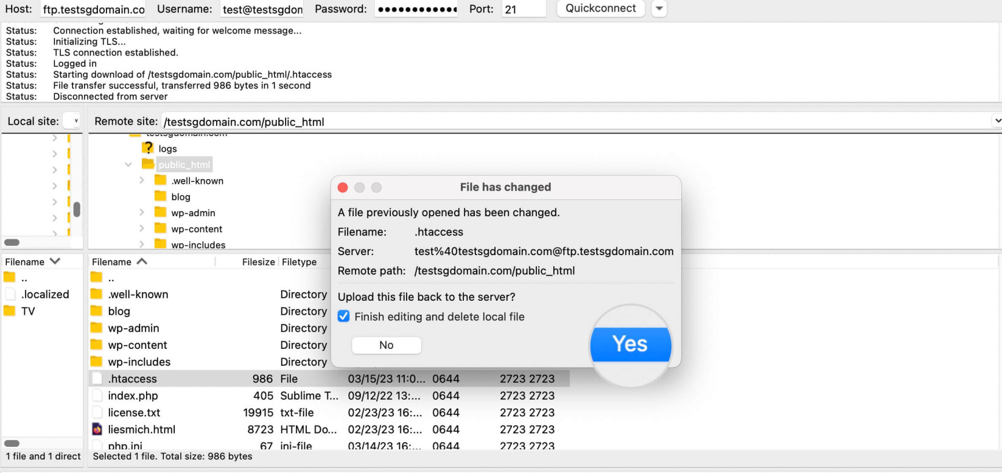Expand the wp-admin tree node

142,212
